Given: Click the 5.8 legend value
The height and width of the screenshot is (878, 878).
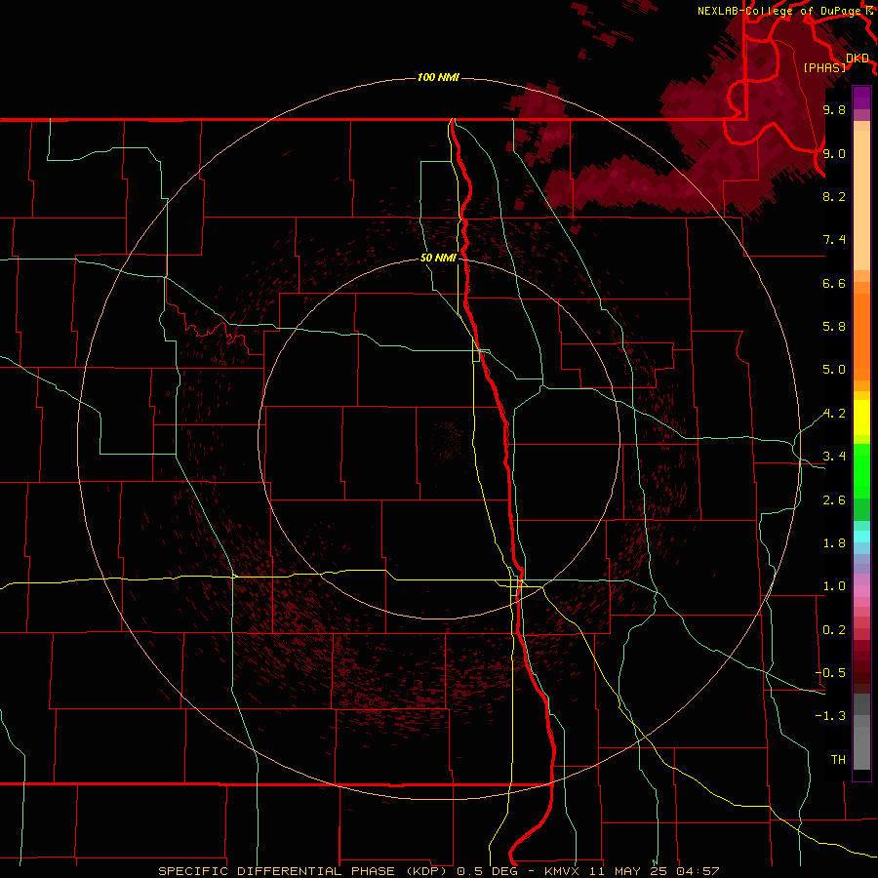Looking at the screenshot, I should (834, 327).
